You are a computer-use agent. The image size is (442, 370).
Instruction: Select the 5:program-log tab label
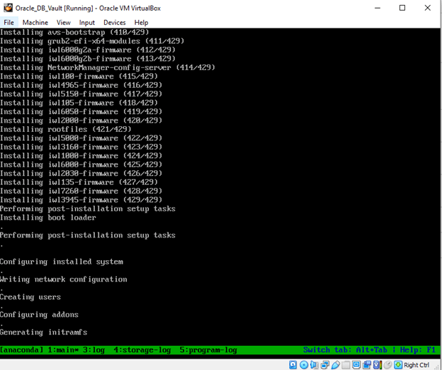208,350
